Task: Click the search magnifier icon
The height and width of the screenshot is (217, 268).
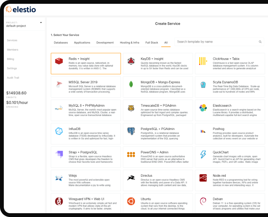Action: pos(260,42)
